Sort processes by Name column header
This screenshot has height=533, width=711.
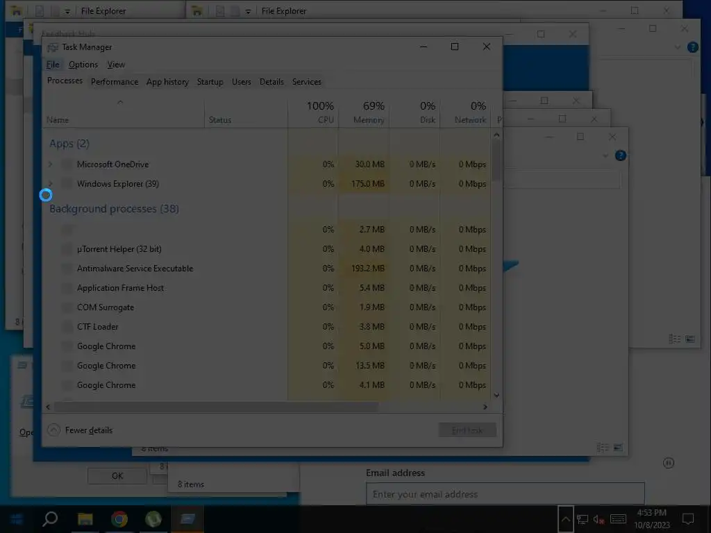124,112
